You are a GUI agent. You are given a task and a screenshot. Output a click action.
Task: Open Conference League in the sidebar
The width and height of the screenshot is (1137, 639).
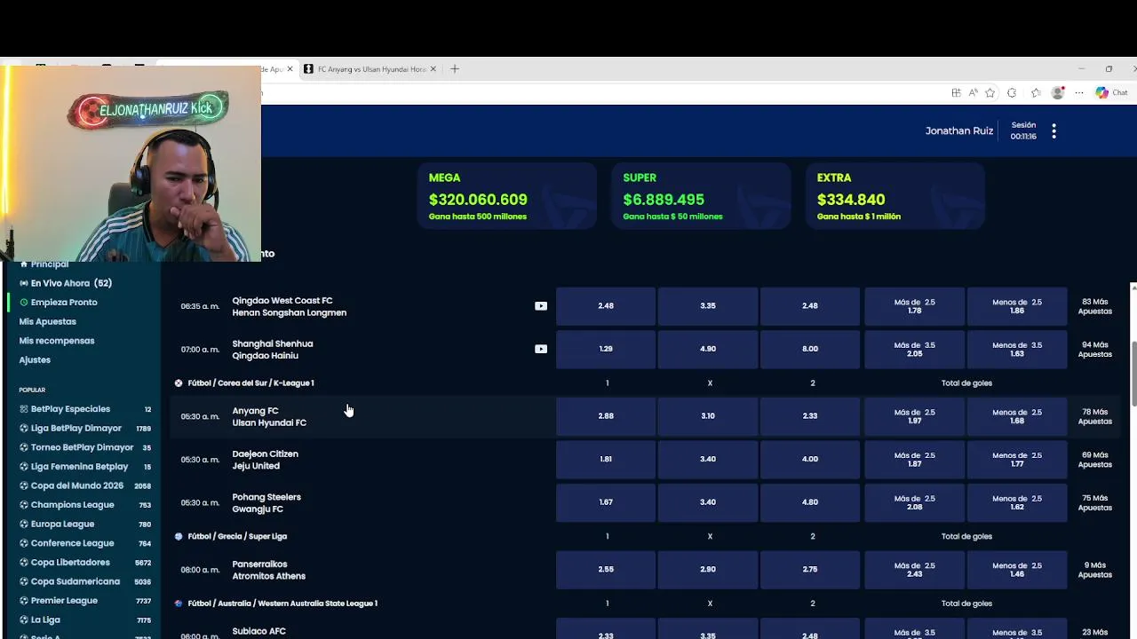click(x=85, y=543)
